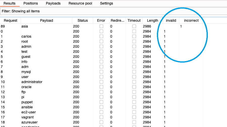Click length 2984 in ftp row
The width and height of the screenshot is (227, 127).
(x=147, y=92)
